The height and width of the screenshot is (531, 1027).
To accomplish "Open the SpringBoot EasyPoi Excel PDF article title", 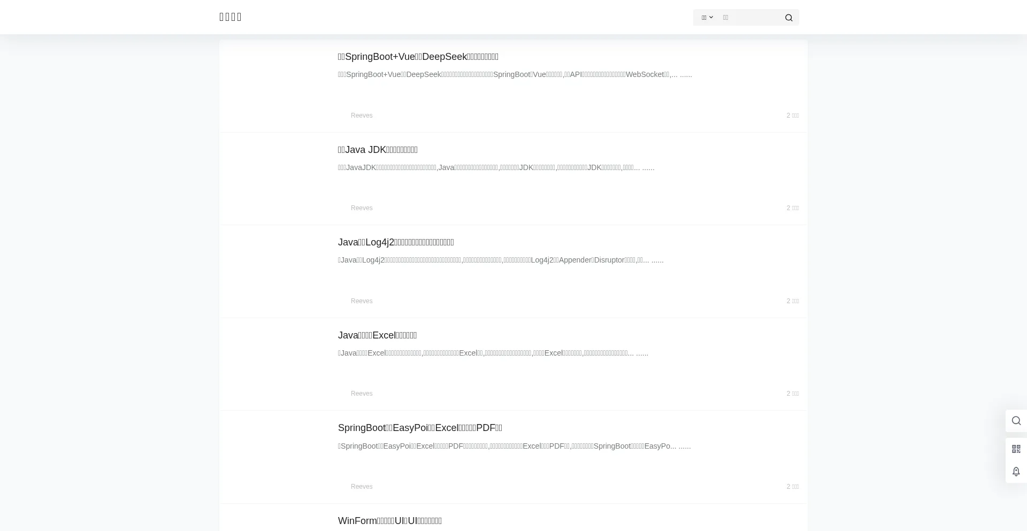I will click(x=420, y=428).
